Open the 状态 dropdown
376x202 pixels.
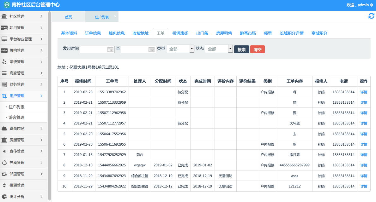(219, 49)
